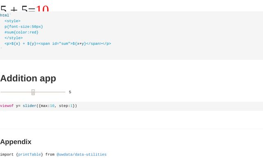Open the @uwdata/data-utilities link

point(81,155)
